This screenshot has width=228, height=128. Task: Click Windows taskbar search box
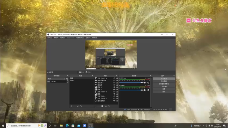26,126
